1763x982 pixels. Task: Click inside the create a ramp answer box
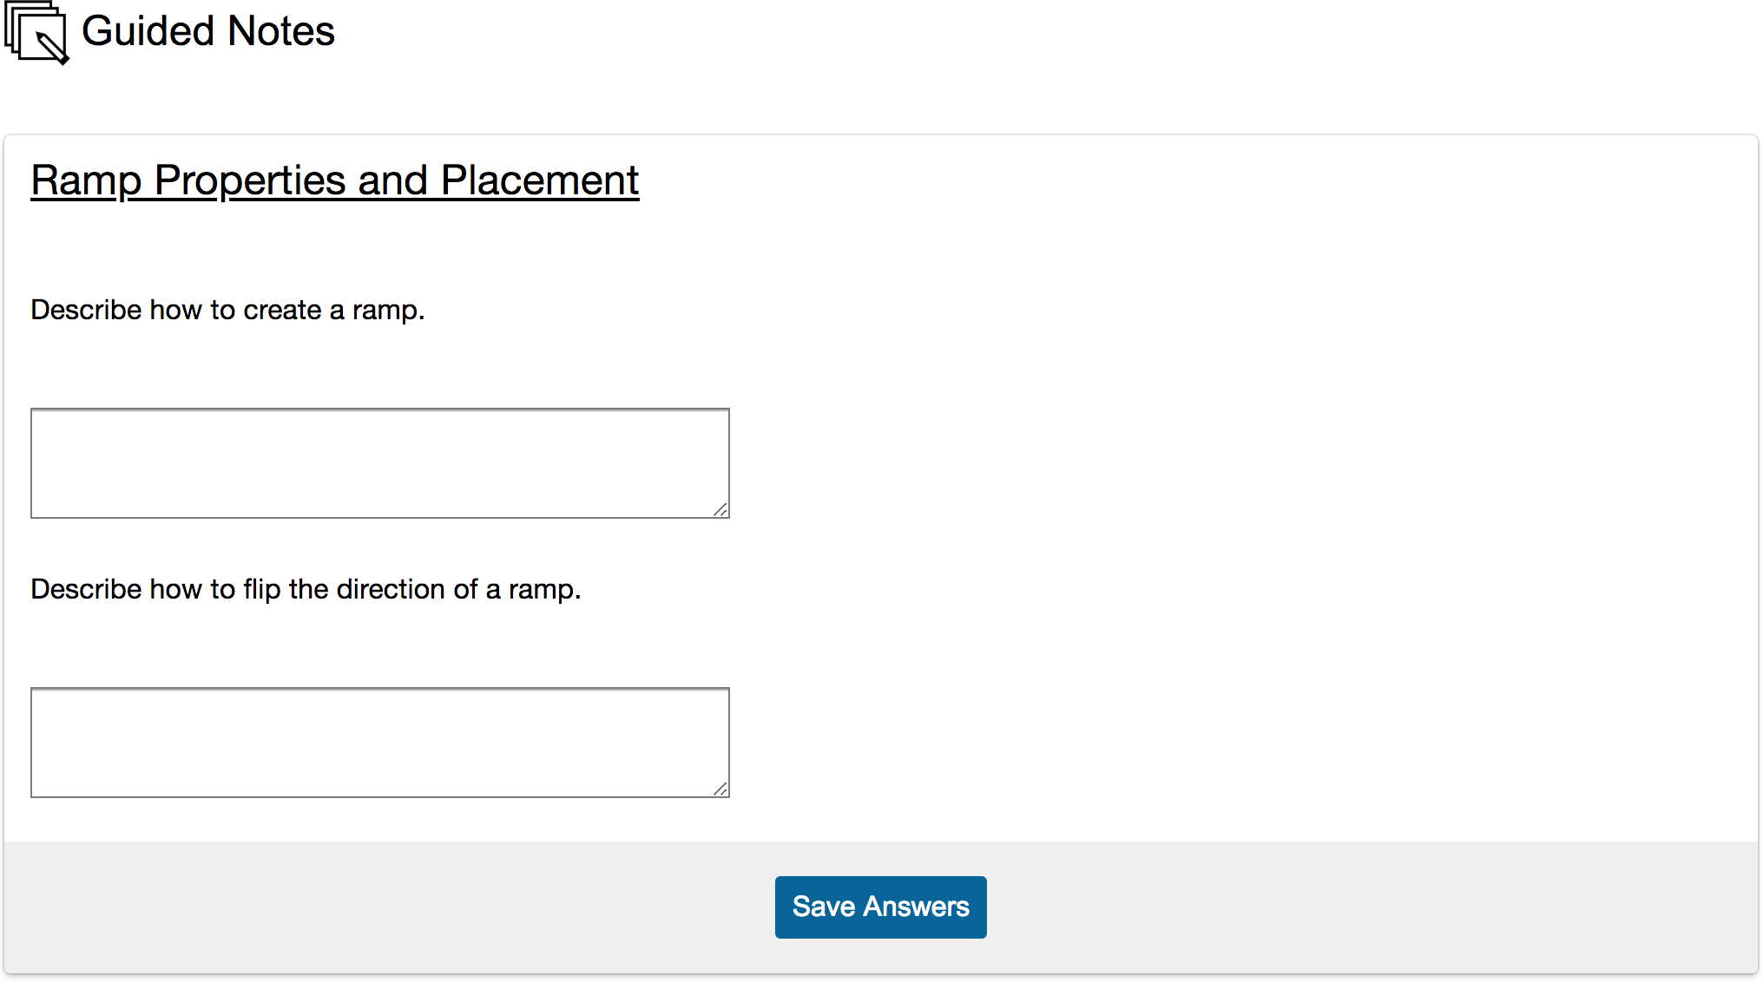[x=380, y=463]
